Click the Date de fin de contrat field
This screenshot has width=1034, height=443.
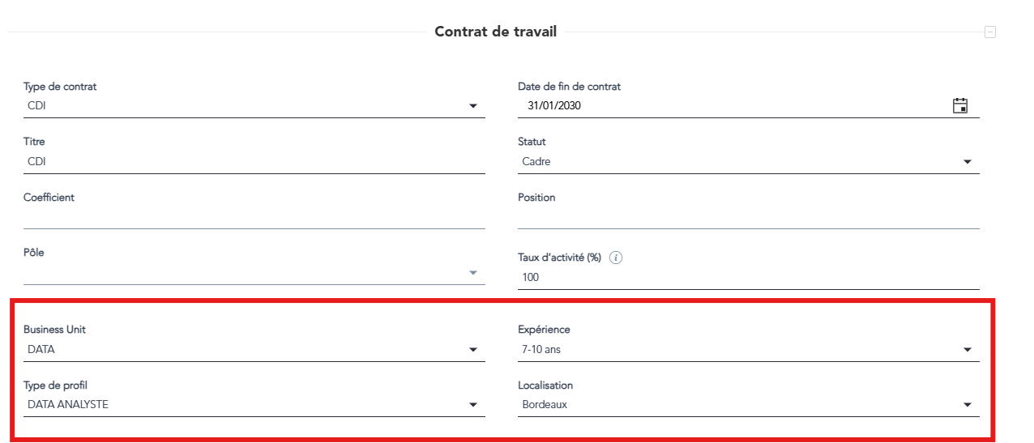click(x=729, y=105)
